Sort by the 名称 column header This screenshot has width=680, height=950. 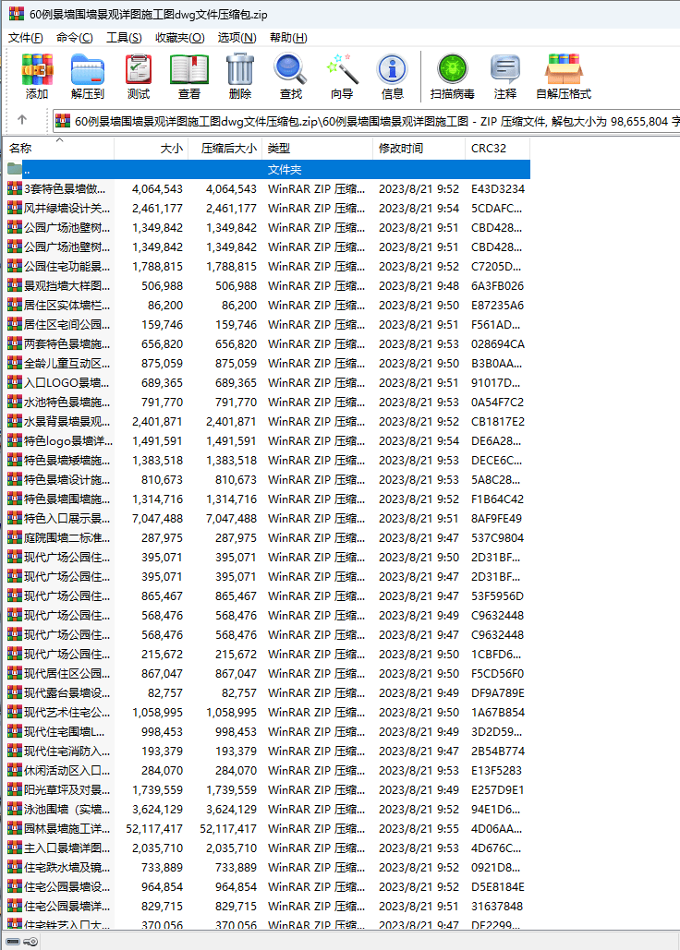pyautogui.click(x=59, y=148)
